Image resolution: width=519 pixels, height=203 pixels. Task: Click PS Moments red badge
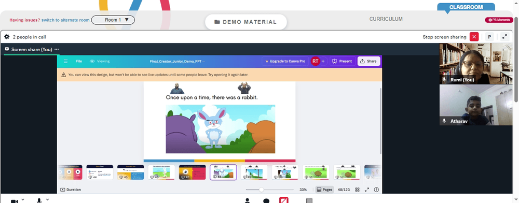(499, 20)
